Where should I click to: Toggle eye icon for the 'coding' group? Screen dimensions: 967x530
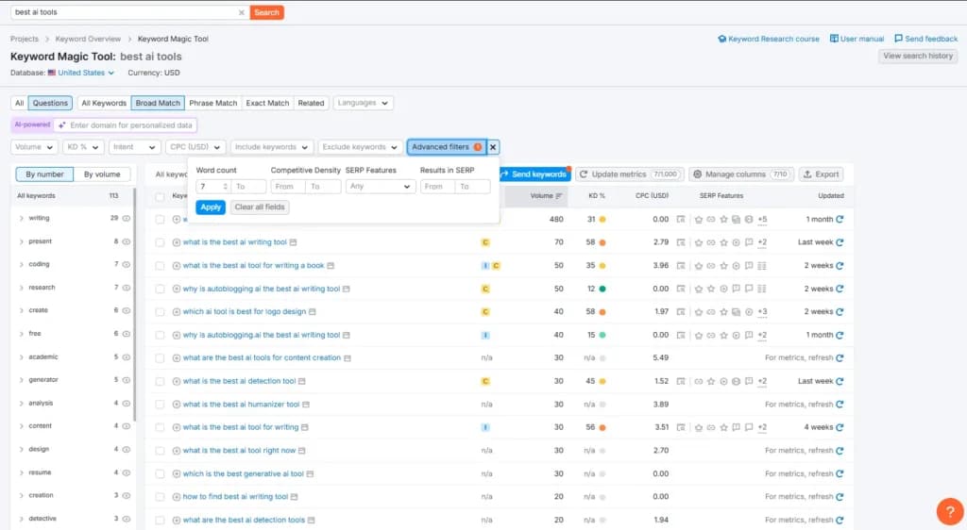tap(127, 265)
